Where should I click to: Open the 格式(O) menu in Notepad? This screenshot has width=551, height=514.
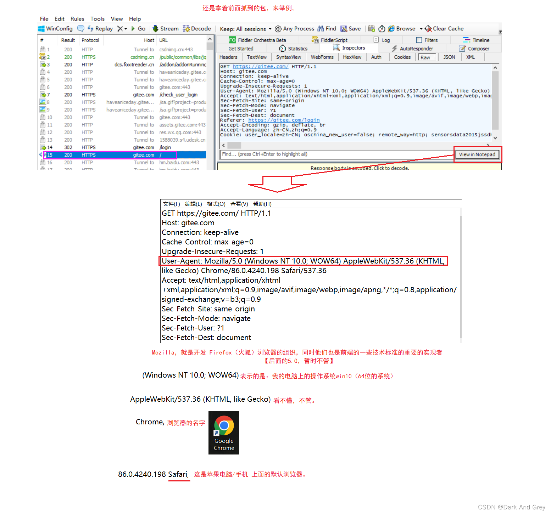pos(216,204)
